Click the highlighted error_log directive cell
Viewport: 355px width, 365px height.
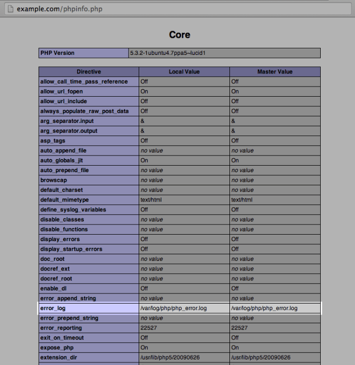(89, 308)
